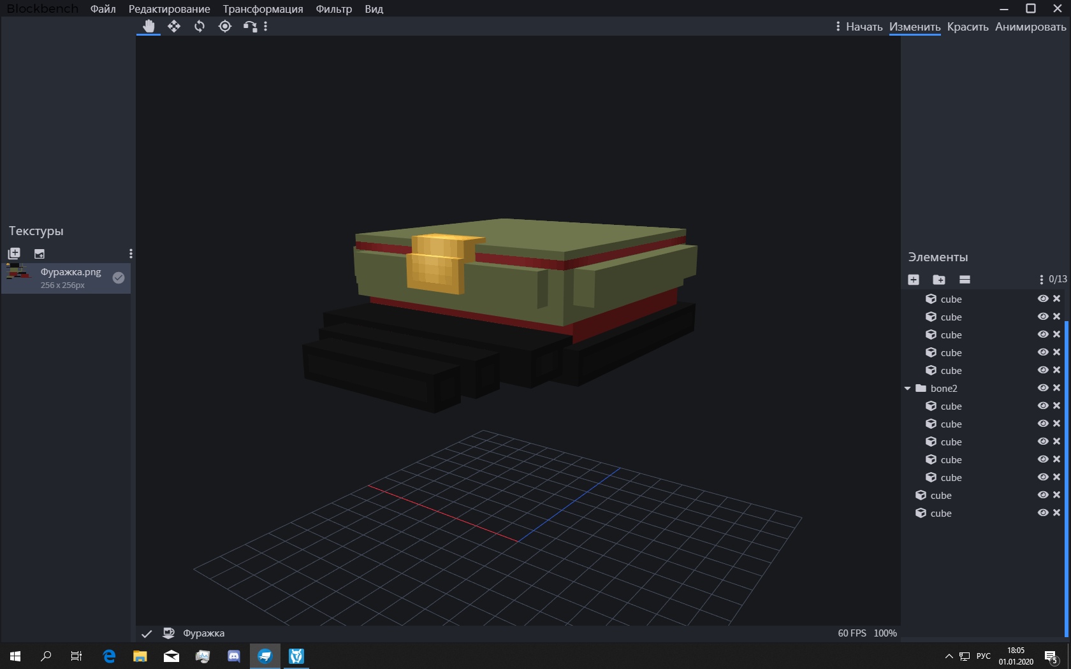
Task: Select the hand navigate tool
Action: click(149, 26)
